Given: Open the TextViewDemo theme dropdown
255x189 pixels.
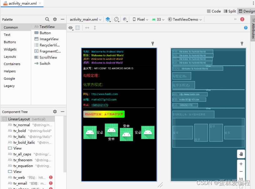Looking at the screenshot, I should coord(185,19).
